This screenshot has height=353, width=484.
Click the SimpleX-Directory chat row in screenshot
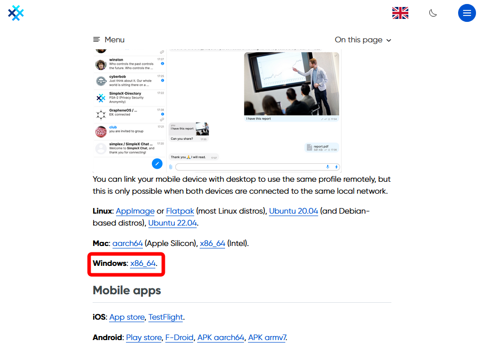(x=129, y=98)
